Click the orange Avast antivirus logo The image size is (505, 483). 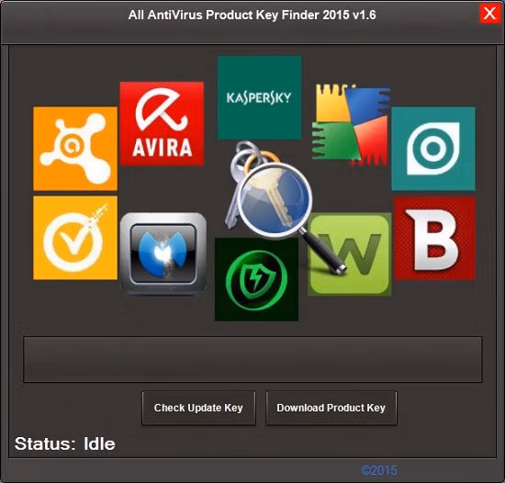[75, 149]
